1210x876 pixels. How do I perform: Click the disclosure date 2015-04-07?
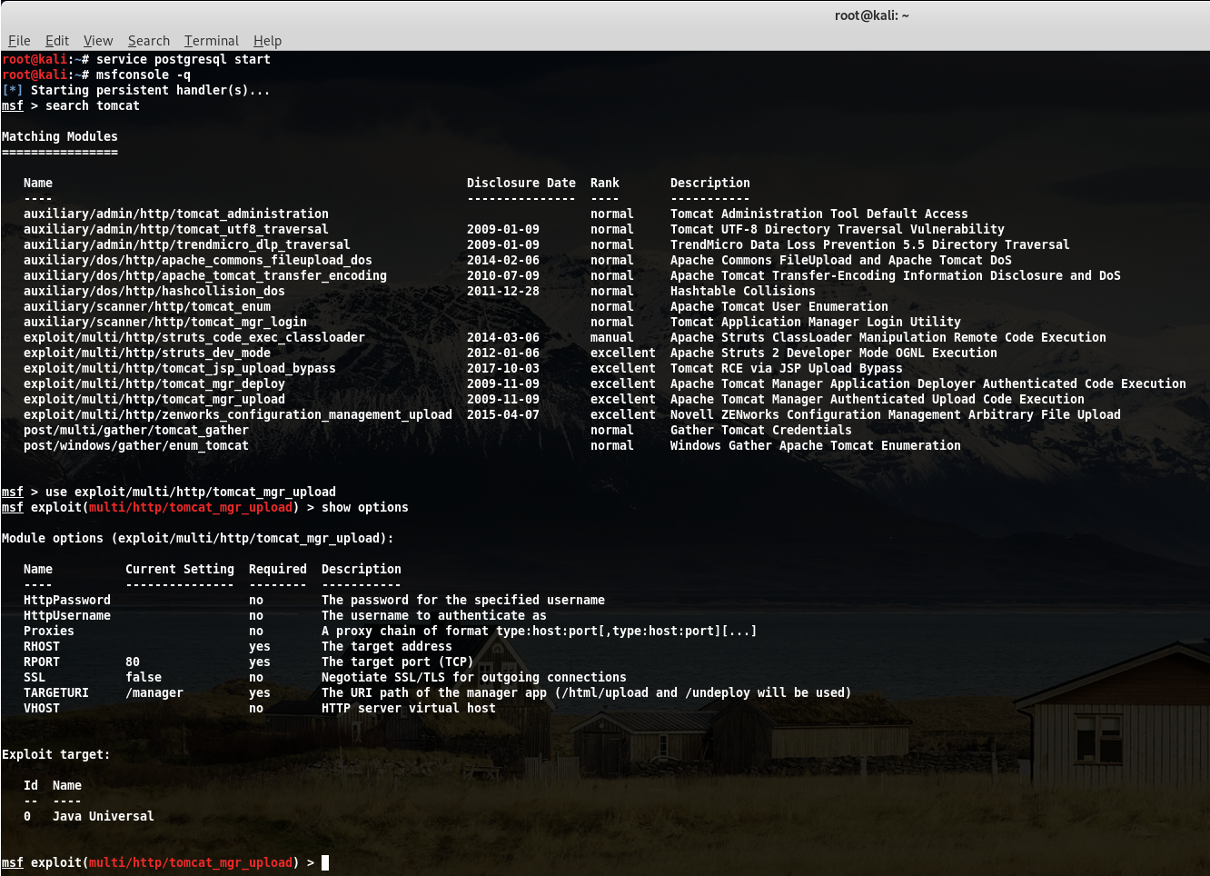click(x=503, y=414)
